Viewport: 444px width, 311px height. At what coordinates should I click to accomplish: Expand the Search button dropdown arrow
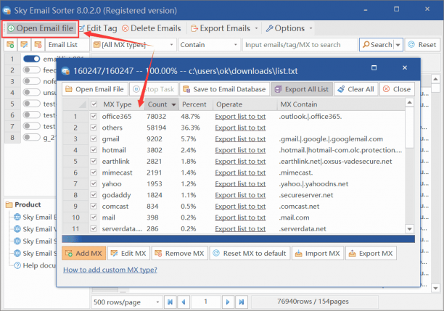pyautogui.click(x=398, y=45)
